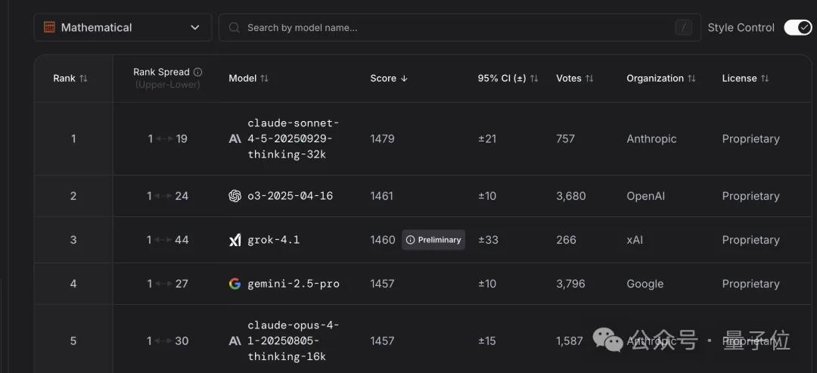Click the sort arrows next to Votes

(x=590, y=79)
